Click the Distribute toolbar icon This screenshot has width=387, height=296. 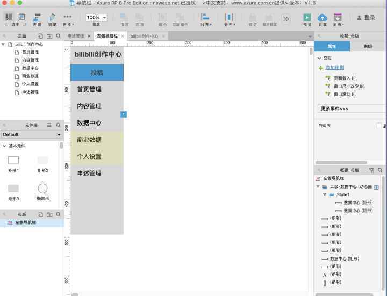point(229,17)
